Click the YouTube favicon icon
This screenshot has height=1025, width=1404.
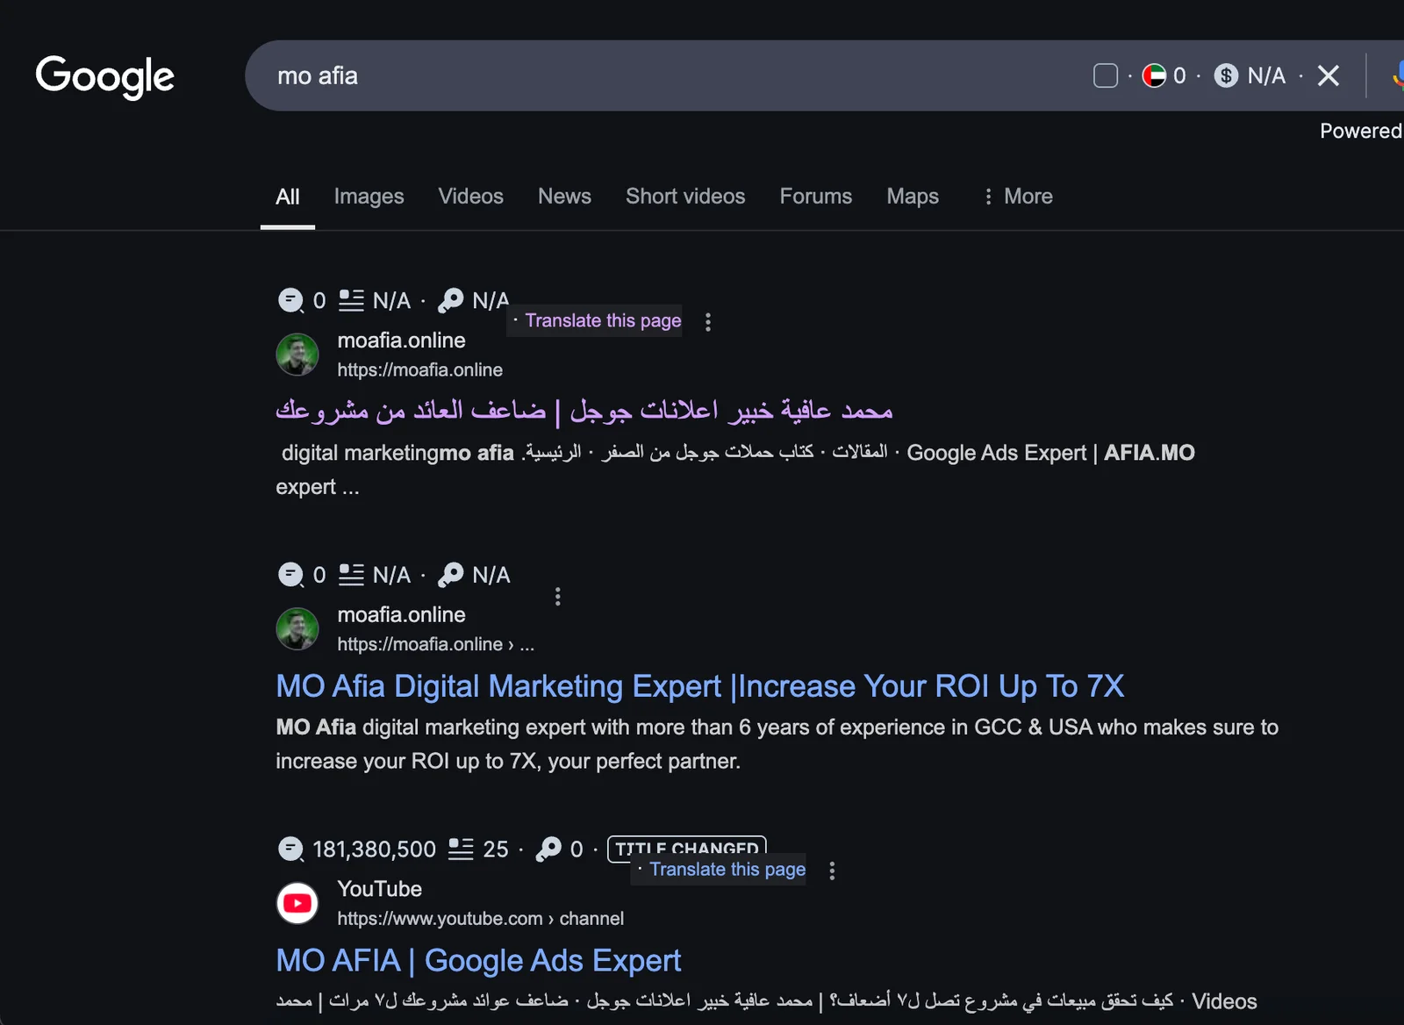297,903
